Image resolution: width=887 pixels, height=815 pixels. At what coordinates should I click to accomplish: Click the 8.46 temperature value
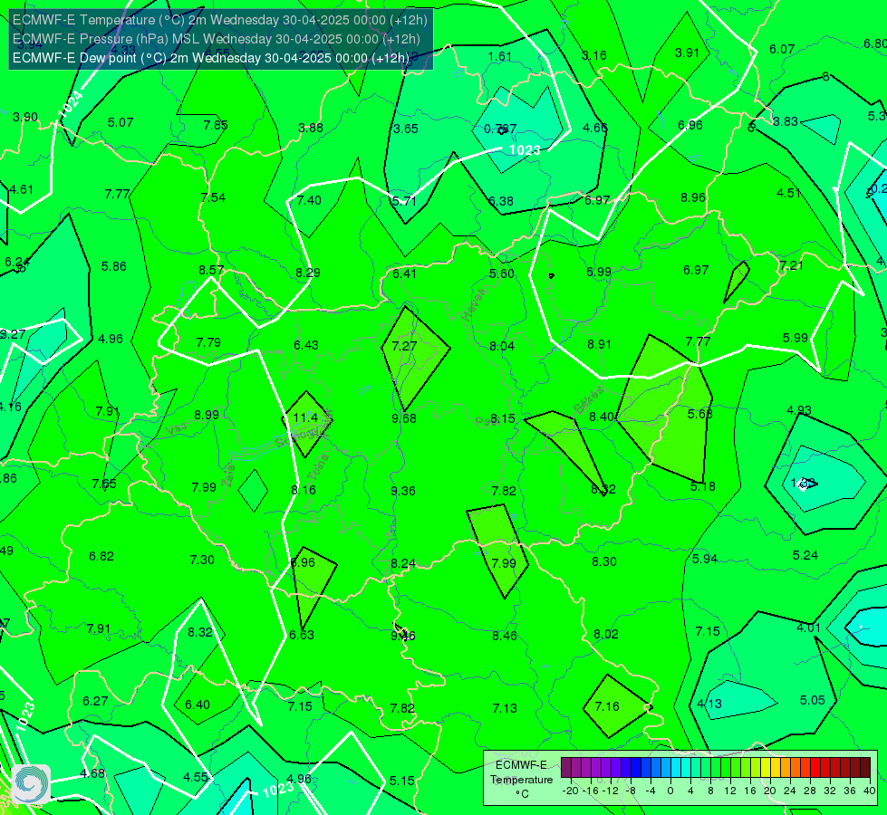click(505, 636)
